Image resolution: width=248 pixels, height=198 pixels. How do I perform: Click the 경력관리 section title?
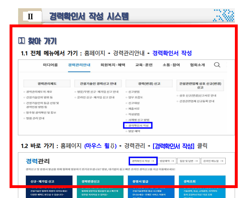coord(38,161)
